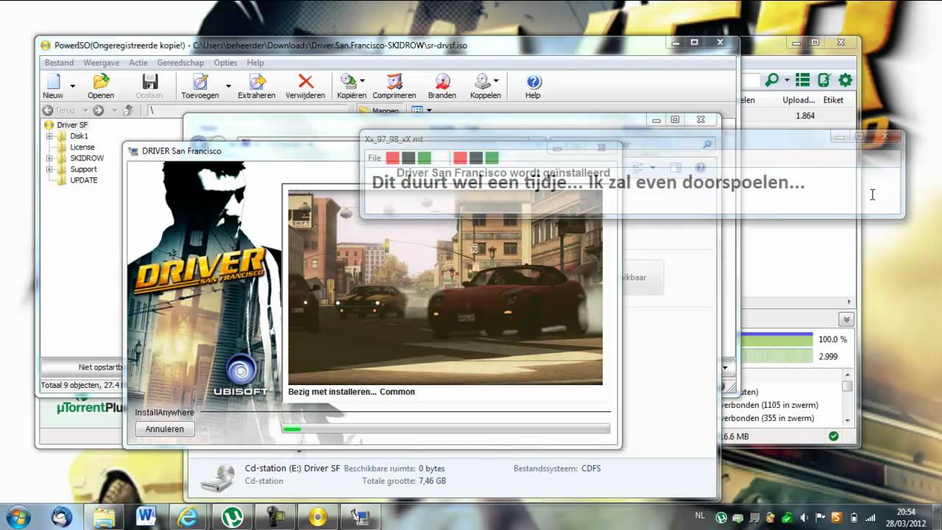Click the forward arrow next to Terug
The image size is (942, 530).
click(98, 110)
